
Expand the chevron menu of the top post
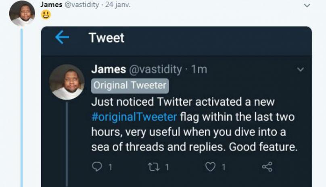click(307, 5)
